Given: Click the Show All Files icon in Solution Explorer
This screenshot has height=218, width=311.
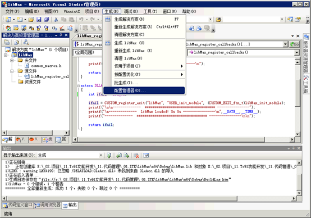Looking at the screenshot, I should [x=16, y=42].
